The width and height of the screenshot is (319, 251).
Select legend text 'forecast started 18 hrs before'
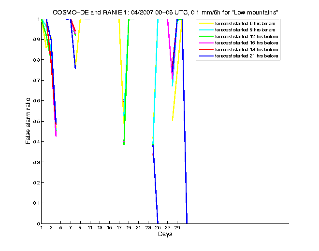(x=247, y=50)
